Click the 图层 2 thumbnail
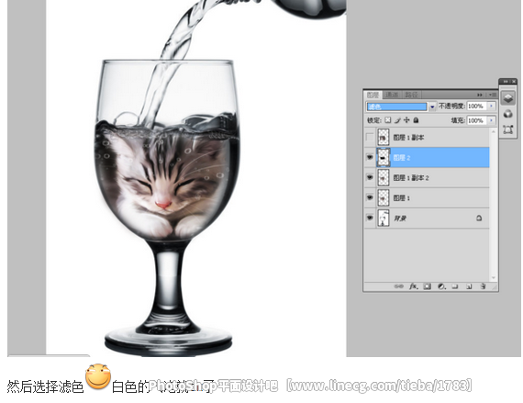 (384, 158)
